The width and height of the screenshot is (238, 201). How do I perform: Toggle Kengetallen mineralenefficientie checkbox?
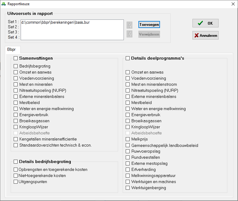[16, 139]
